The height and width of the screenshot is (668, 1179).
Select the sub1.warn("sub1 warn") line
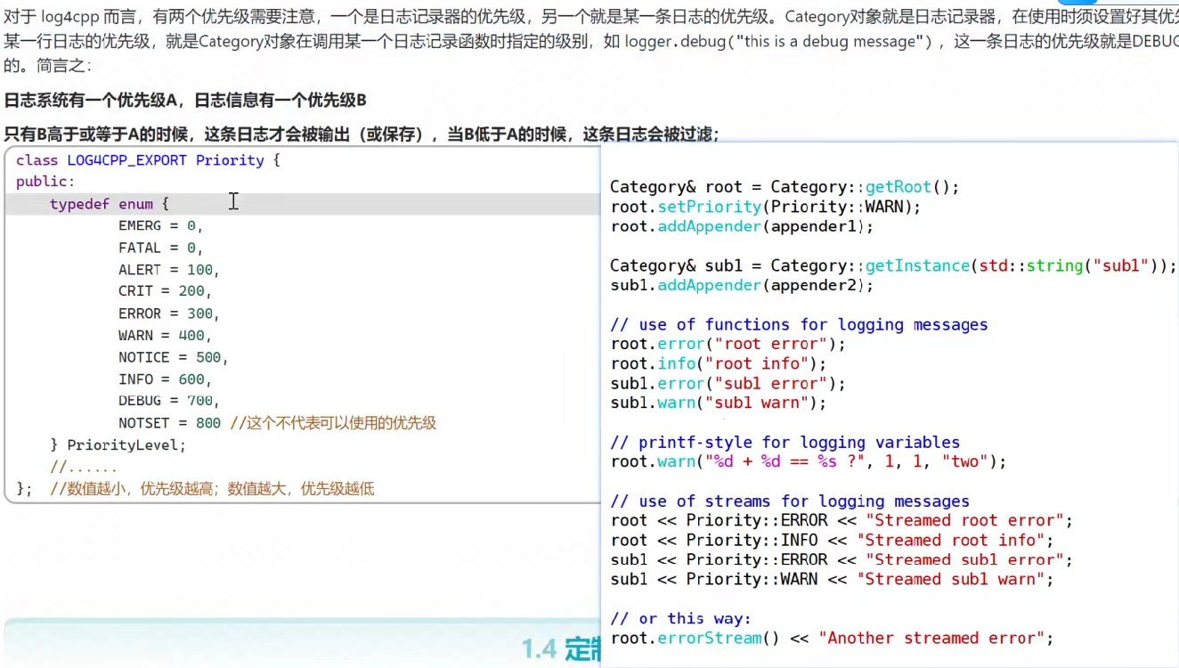coord(717,403)
